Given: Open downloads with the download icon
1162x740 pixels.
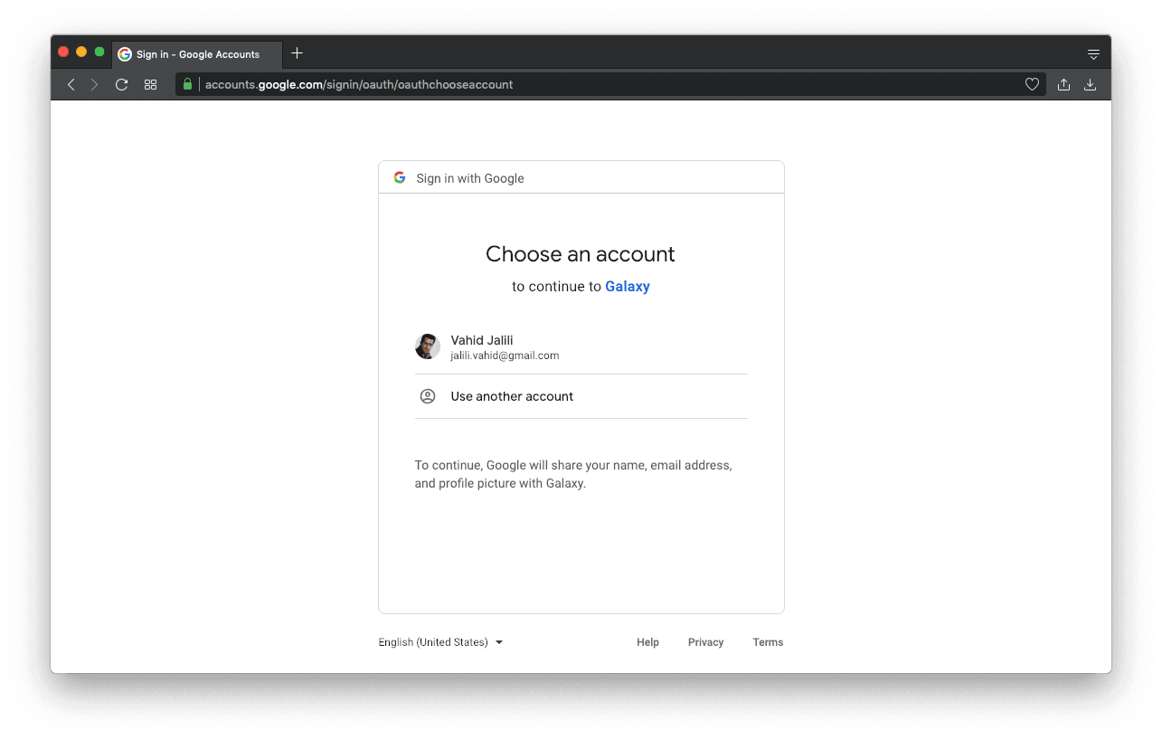Looking at the screenshot, I should point(1090,84).
